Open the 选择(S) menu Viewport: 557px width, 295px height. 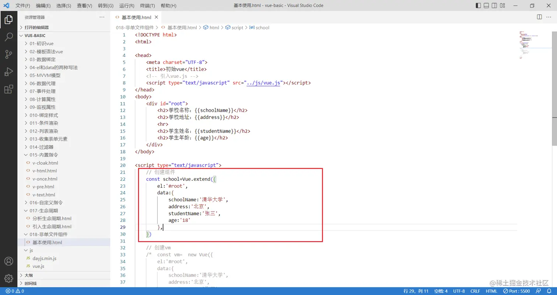pos(64,6)
